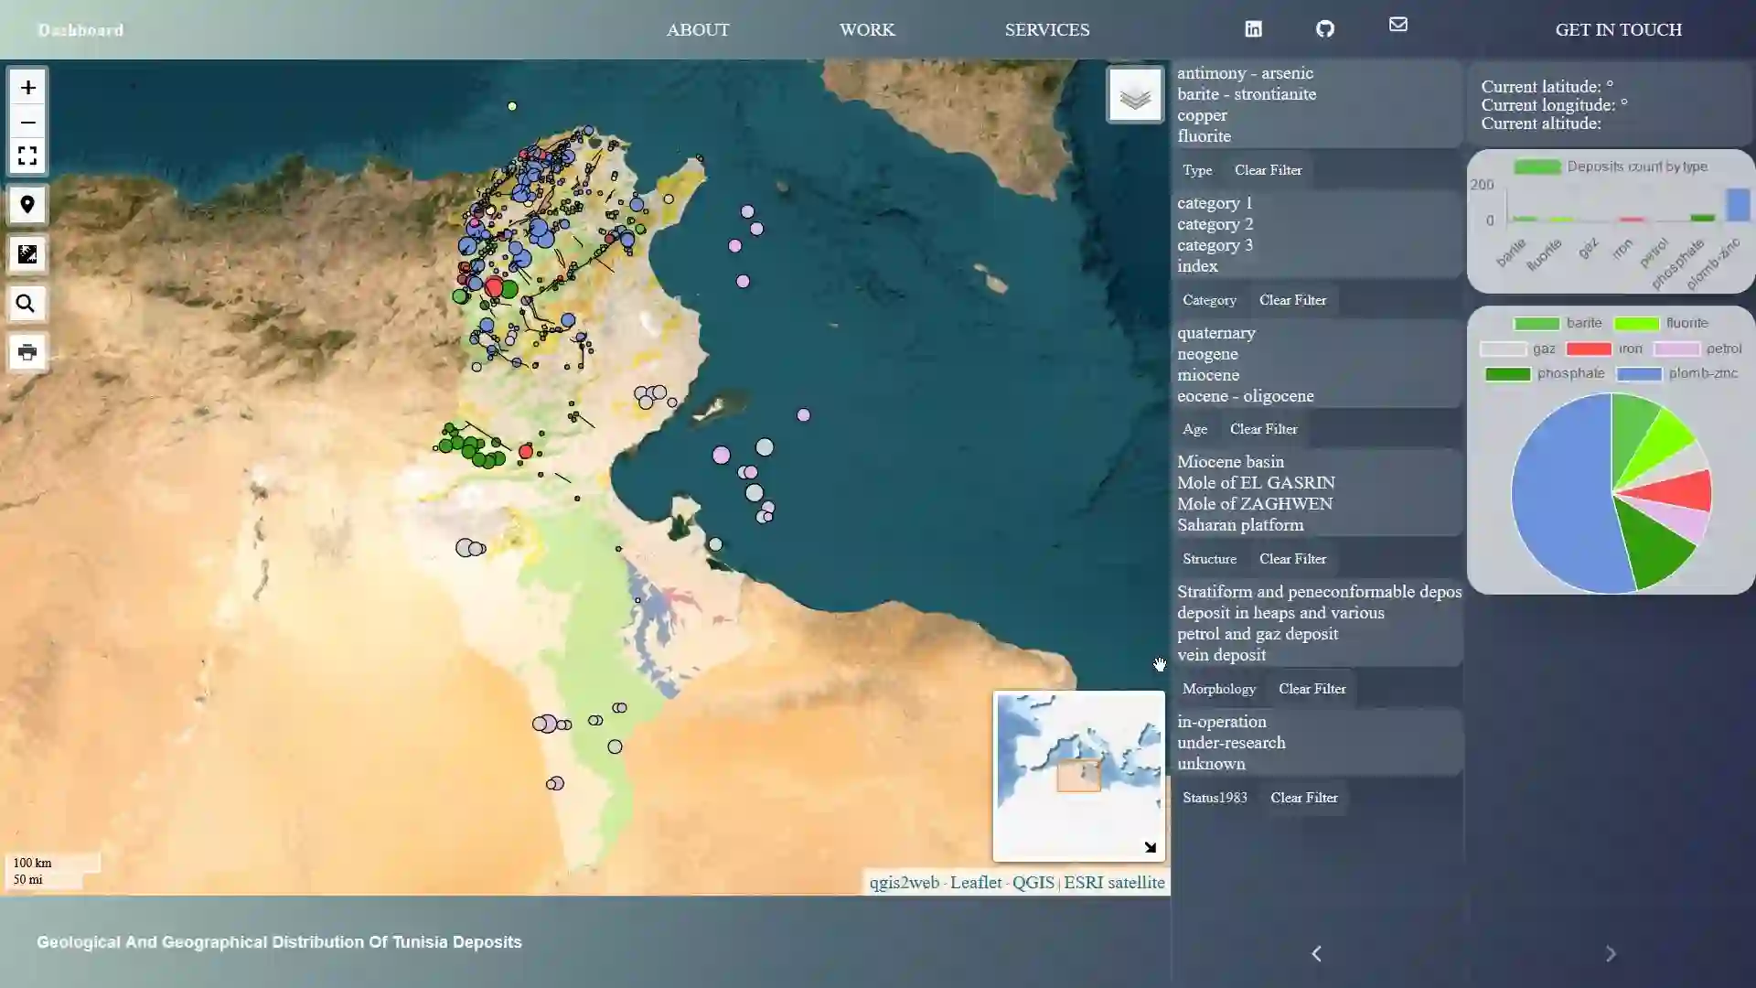Open the map search icon
The width and height of the screenshot is (1756, 988).
coord(27,304)
